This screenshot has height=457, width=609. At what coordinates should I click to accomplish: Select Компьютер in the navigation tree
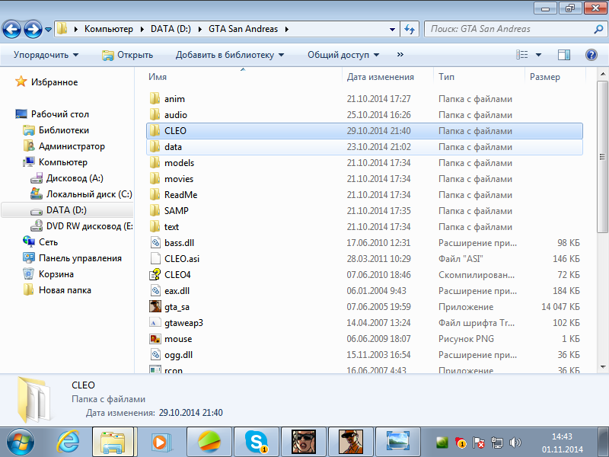(x=55, y=162)
